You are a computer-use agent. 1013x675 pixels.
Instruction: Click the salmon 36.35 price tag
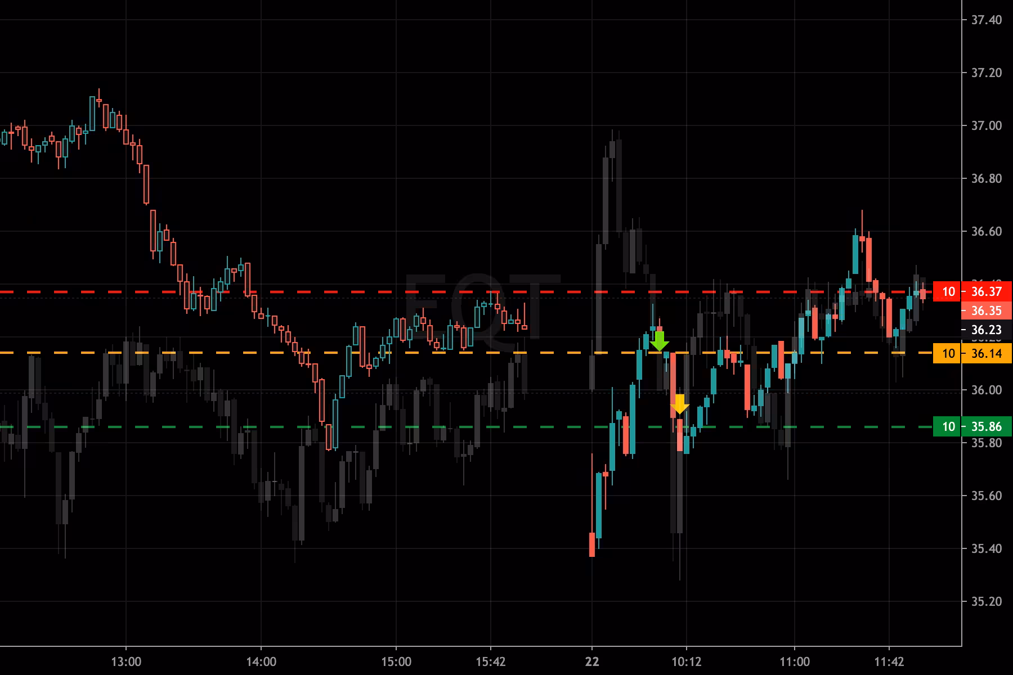[986, 310]
